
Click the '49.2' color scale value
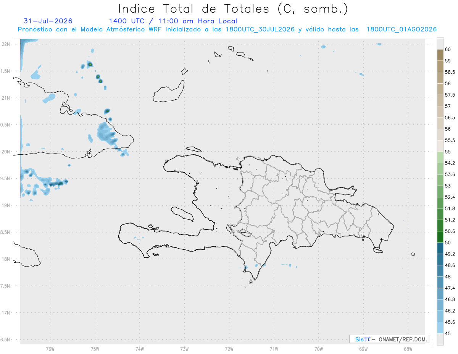[450, 254]
